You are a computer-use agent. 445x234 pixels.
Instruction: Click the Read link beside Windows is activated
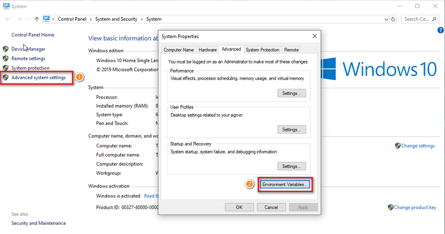[x=151, y=196]
